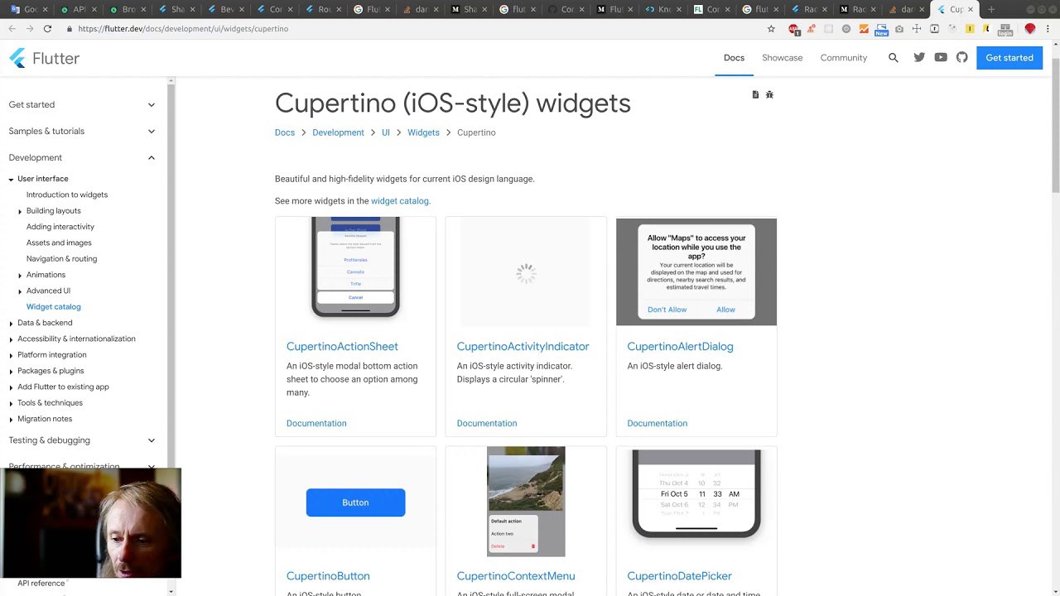Switch to the API browser tab
1060x596 pixels.
79,9
